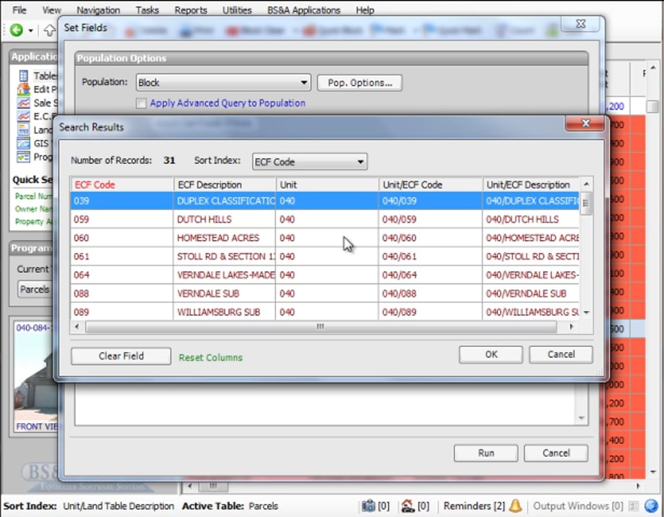The width and height of the screenshot is (664, 517).
Task: Click the Output Windows icon in the status bar
Action: pyautogui.click(x=634, y=506)
